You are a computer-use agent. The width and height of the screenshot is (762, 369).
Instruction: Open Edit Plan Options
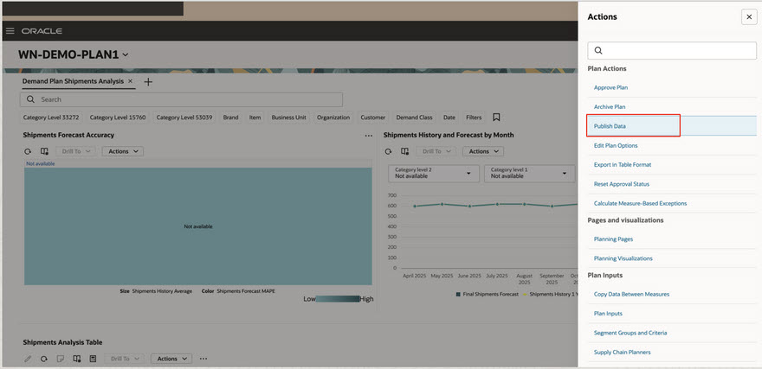tap(616, 145)
